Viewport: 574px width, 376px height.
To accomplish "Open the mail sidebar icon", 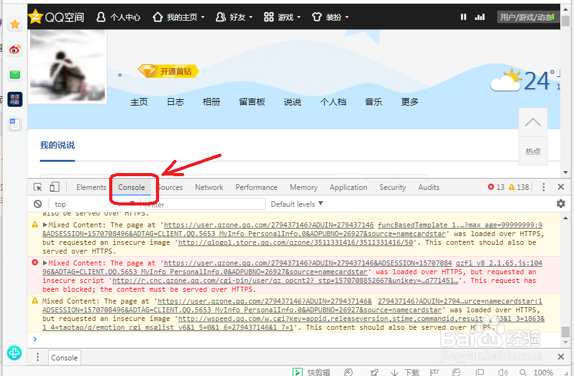I will pos(15,75).
